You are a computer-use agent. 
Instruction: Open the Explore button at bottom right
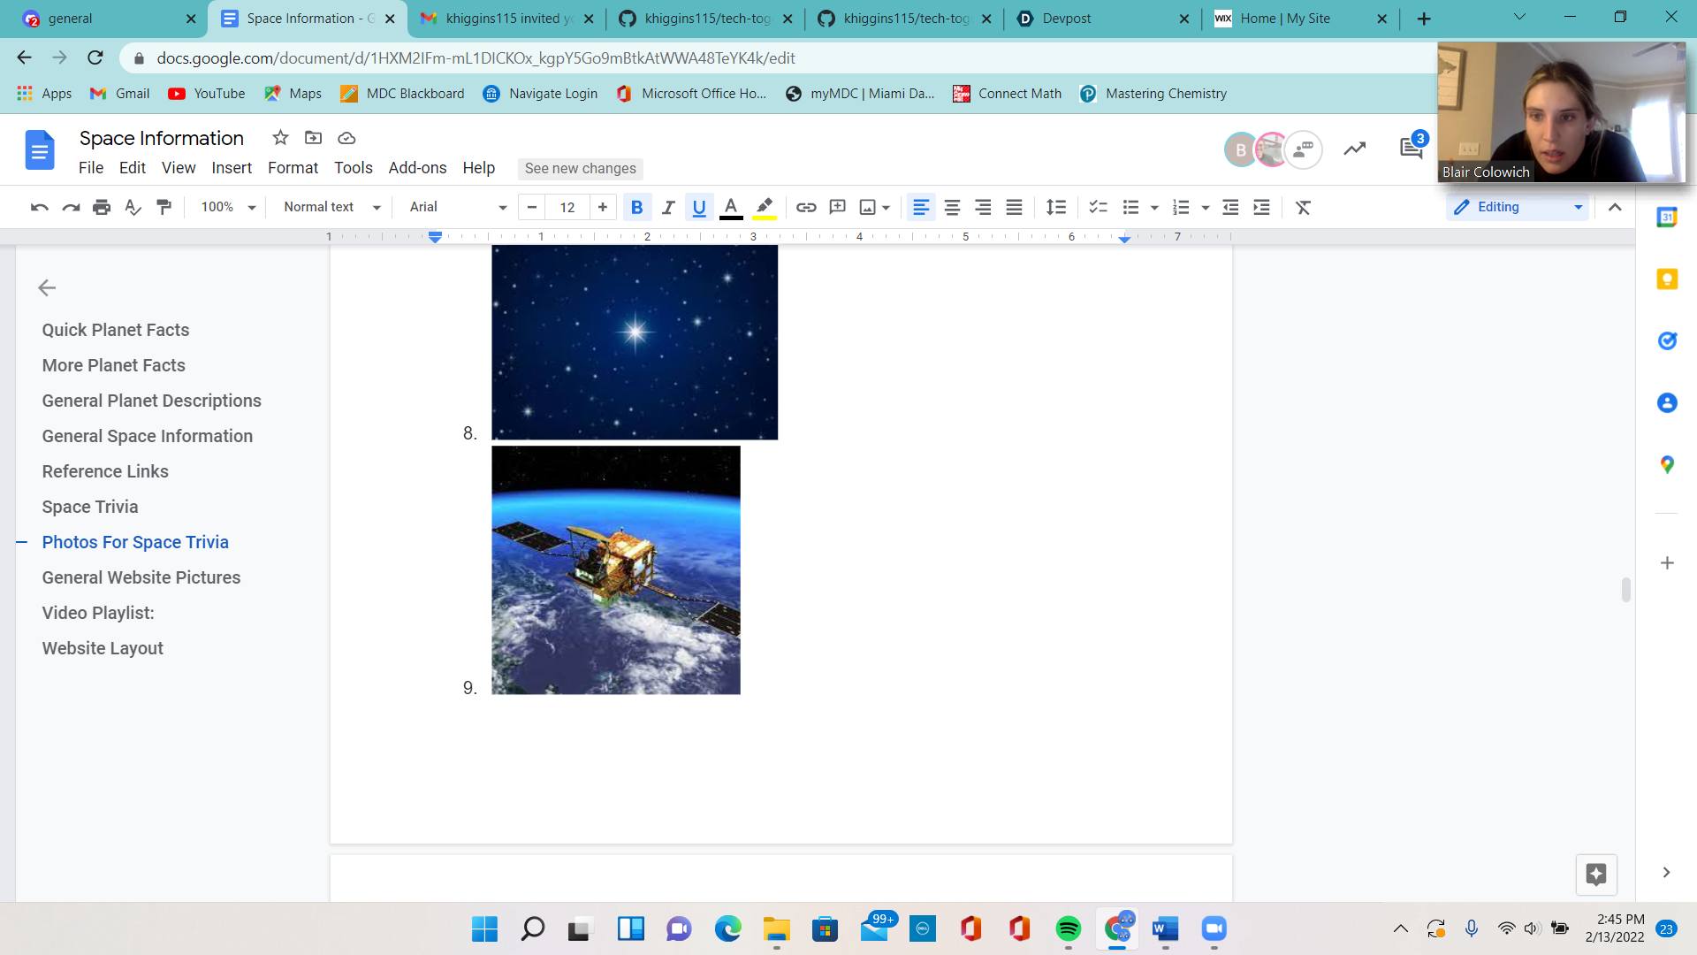pyautogui.click(x=1595, y=875)
